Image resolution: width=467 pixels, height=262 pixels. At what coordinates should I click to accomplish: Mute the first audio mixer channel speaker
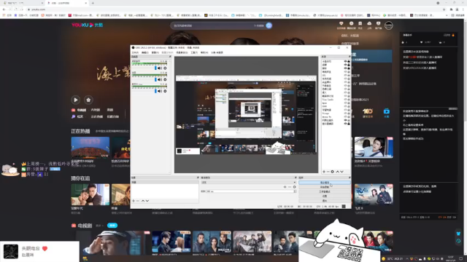pos(160,68)
